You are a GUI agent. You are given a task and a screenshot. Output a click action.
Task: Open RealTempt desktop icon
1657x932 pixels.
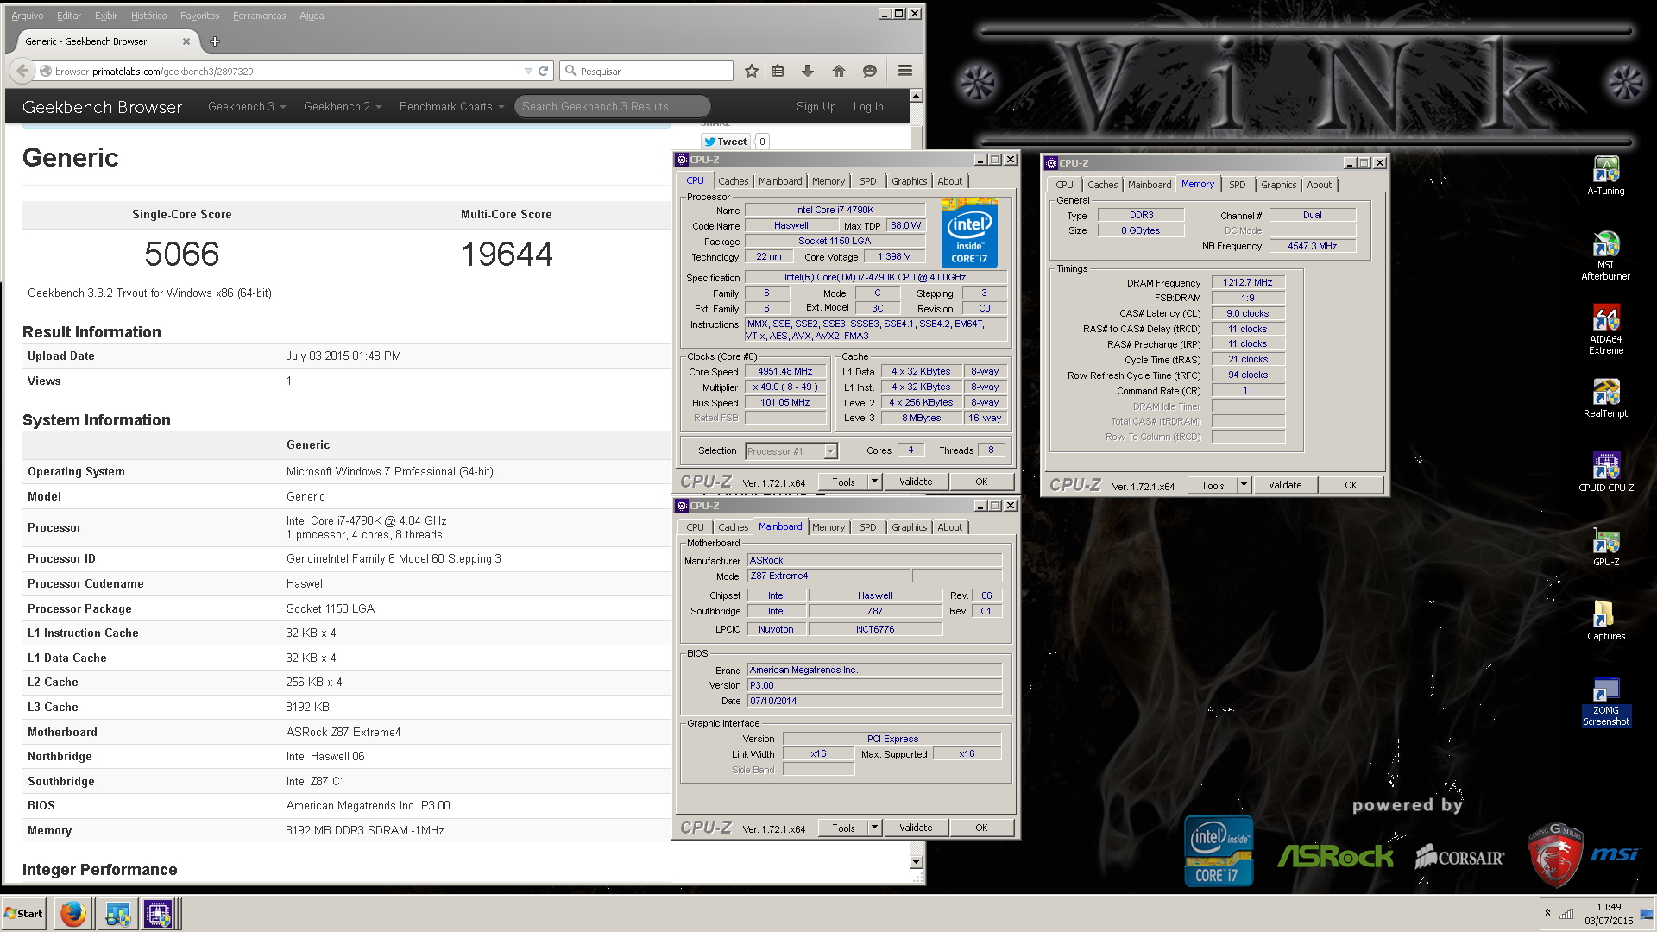[x=1606, y=399]
